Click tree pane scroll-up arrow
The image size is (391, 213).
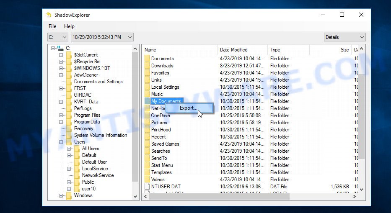pyautogui.click(x=135, y=49)
